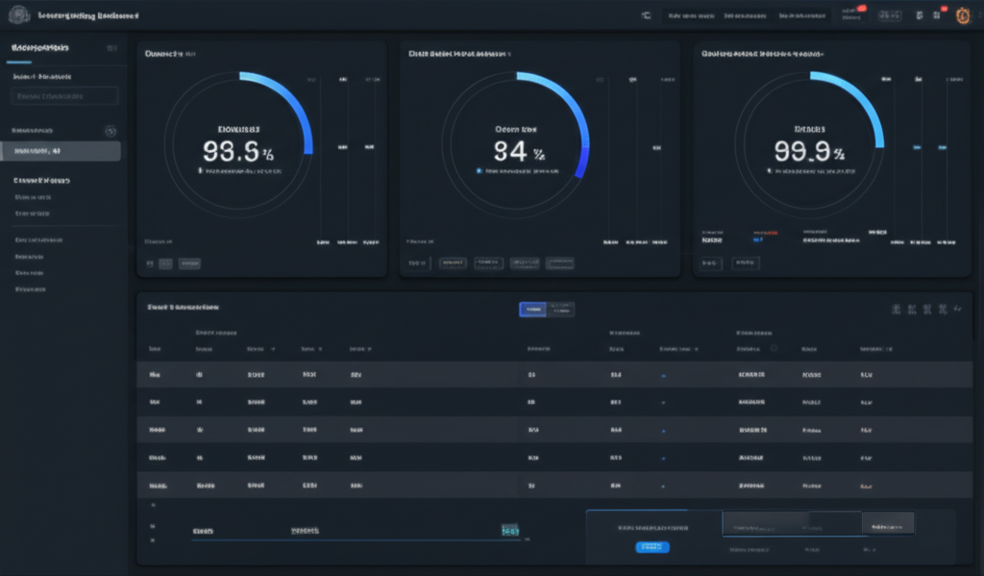Click the leftmost icon in the table toolbar
Viewport: 984px width, 576px height.
[x=896, y=309]
